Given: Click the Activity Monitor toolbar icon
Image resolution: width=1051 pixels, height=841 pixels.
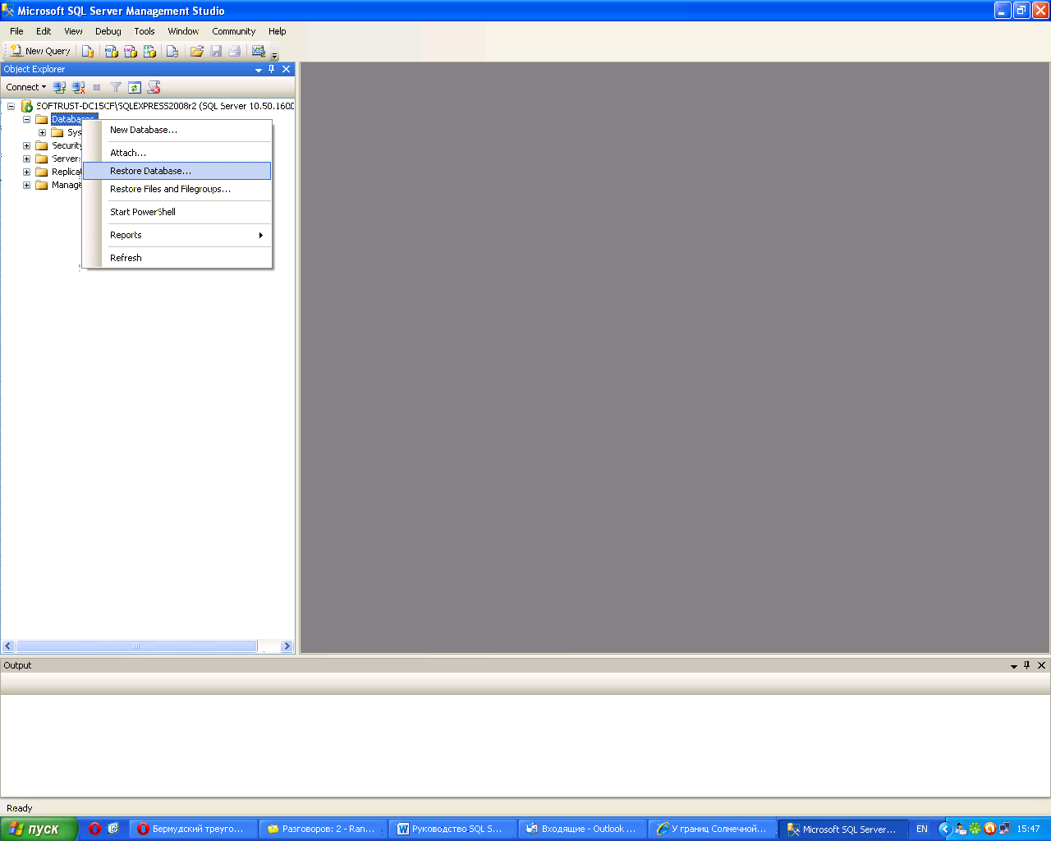Looking at the screenshot, I should point(259,51).
